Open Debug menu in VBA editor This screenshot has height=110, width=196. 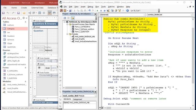[x=90, y=7]
